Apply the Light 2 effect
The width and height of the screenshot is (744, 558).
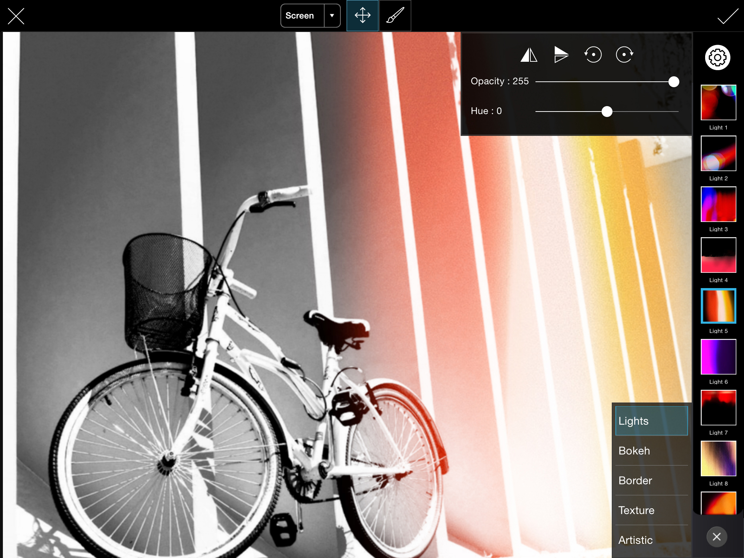coord(718,153)
